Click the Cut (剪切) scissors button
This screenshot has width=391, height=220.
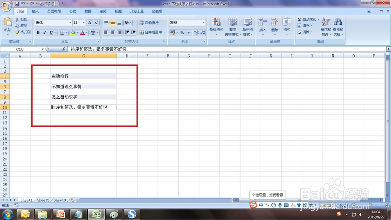[x=21, y=20]
